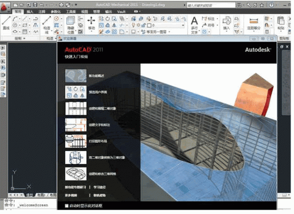
Task: Switch to the Insert (插入) ribbon tab
Action: click(29, 12)
